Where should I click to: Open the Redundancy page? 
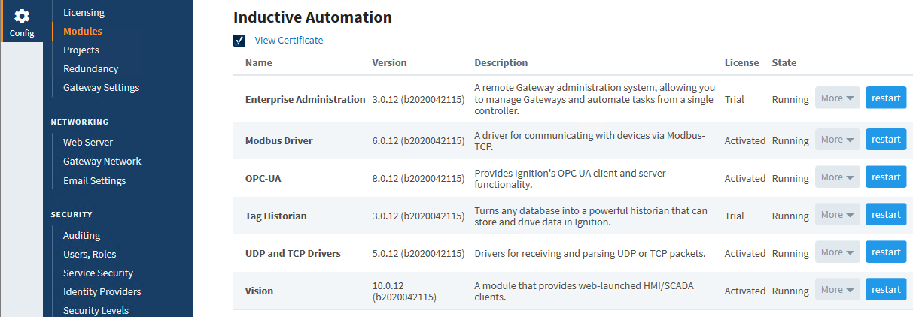tap(90, 69)
